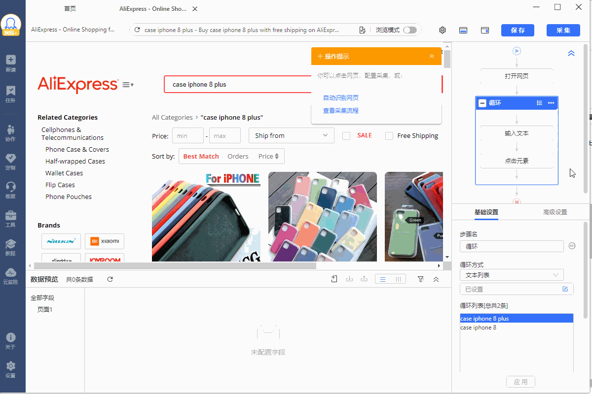Open the three-dot menu on the 循环 node
The height and width of the screenshot is (394, 592).
pos(551,103)
